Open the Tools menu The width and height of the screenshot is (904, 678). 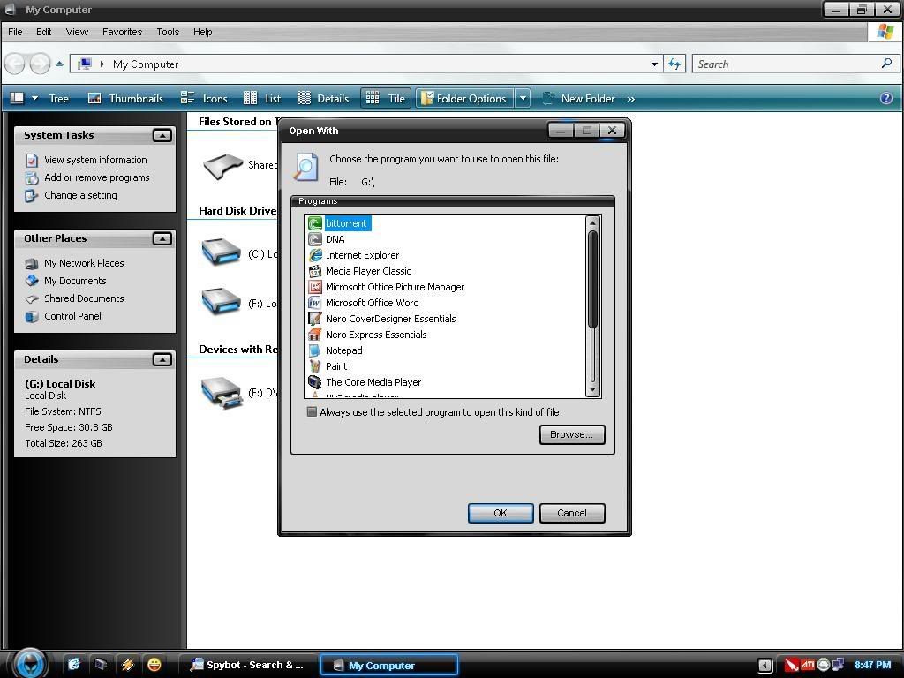click(168, 32)
